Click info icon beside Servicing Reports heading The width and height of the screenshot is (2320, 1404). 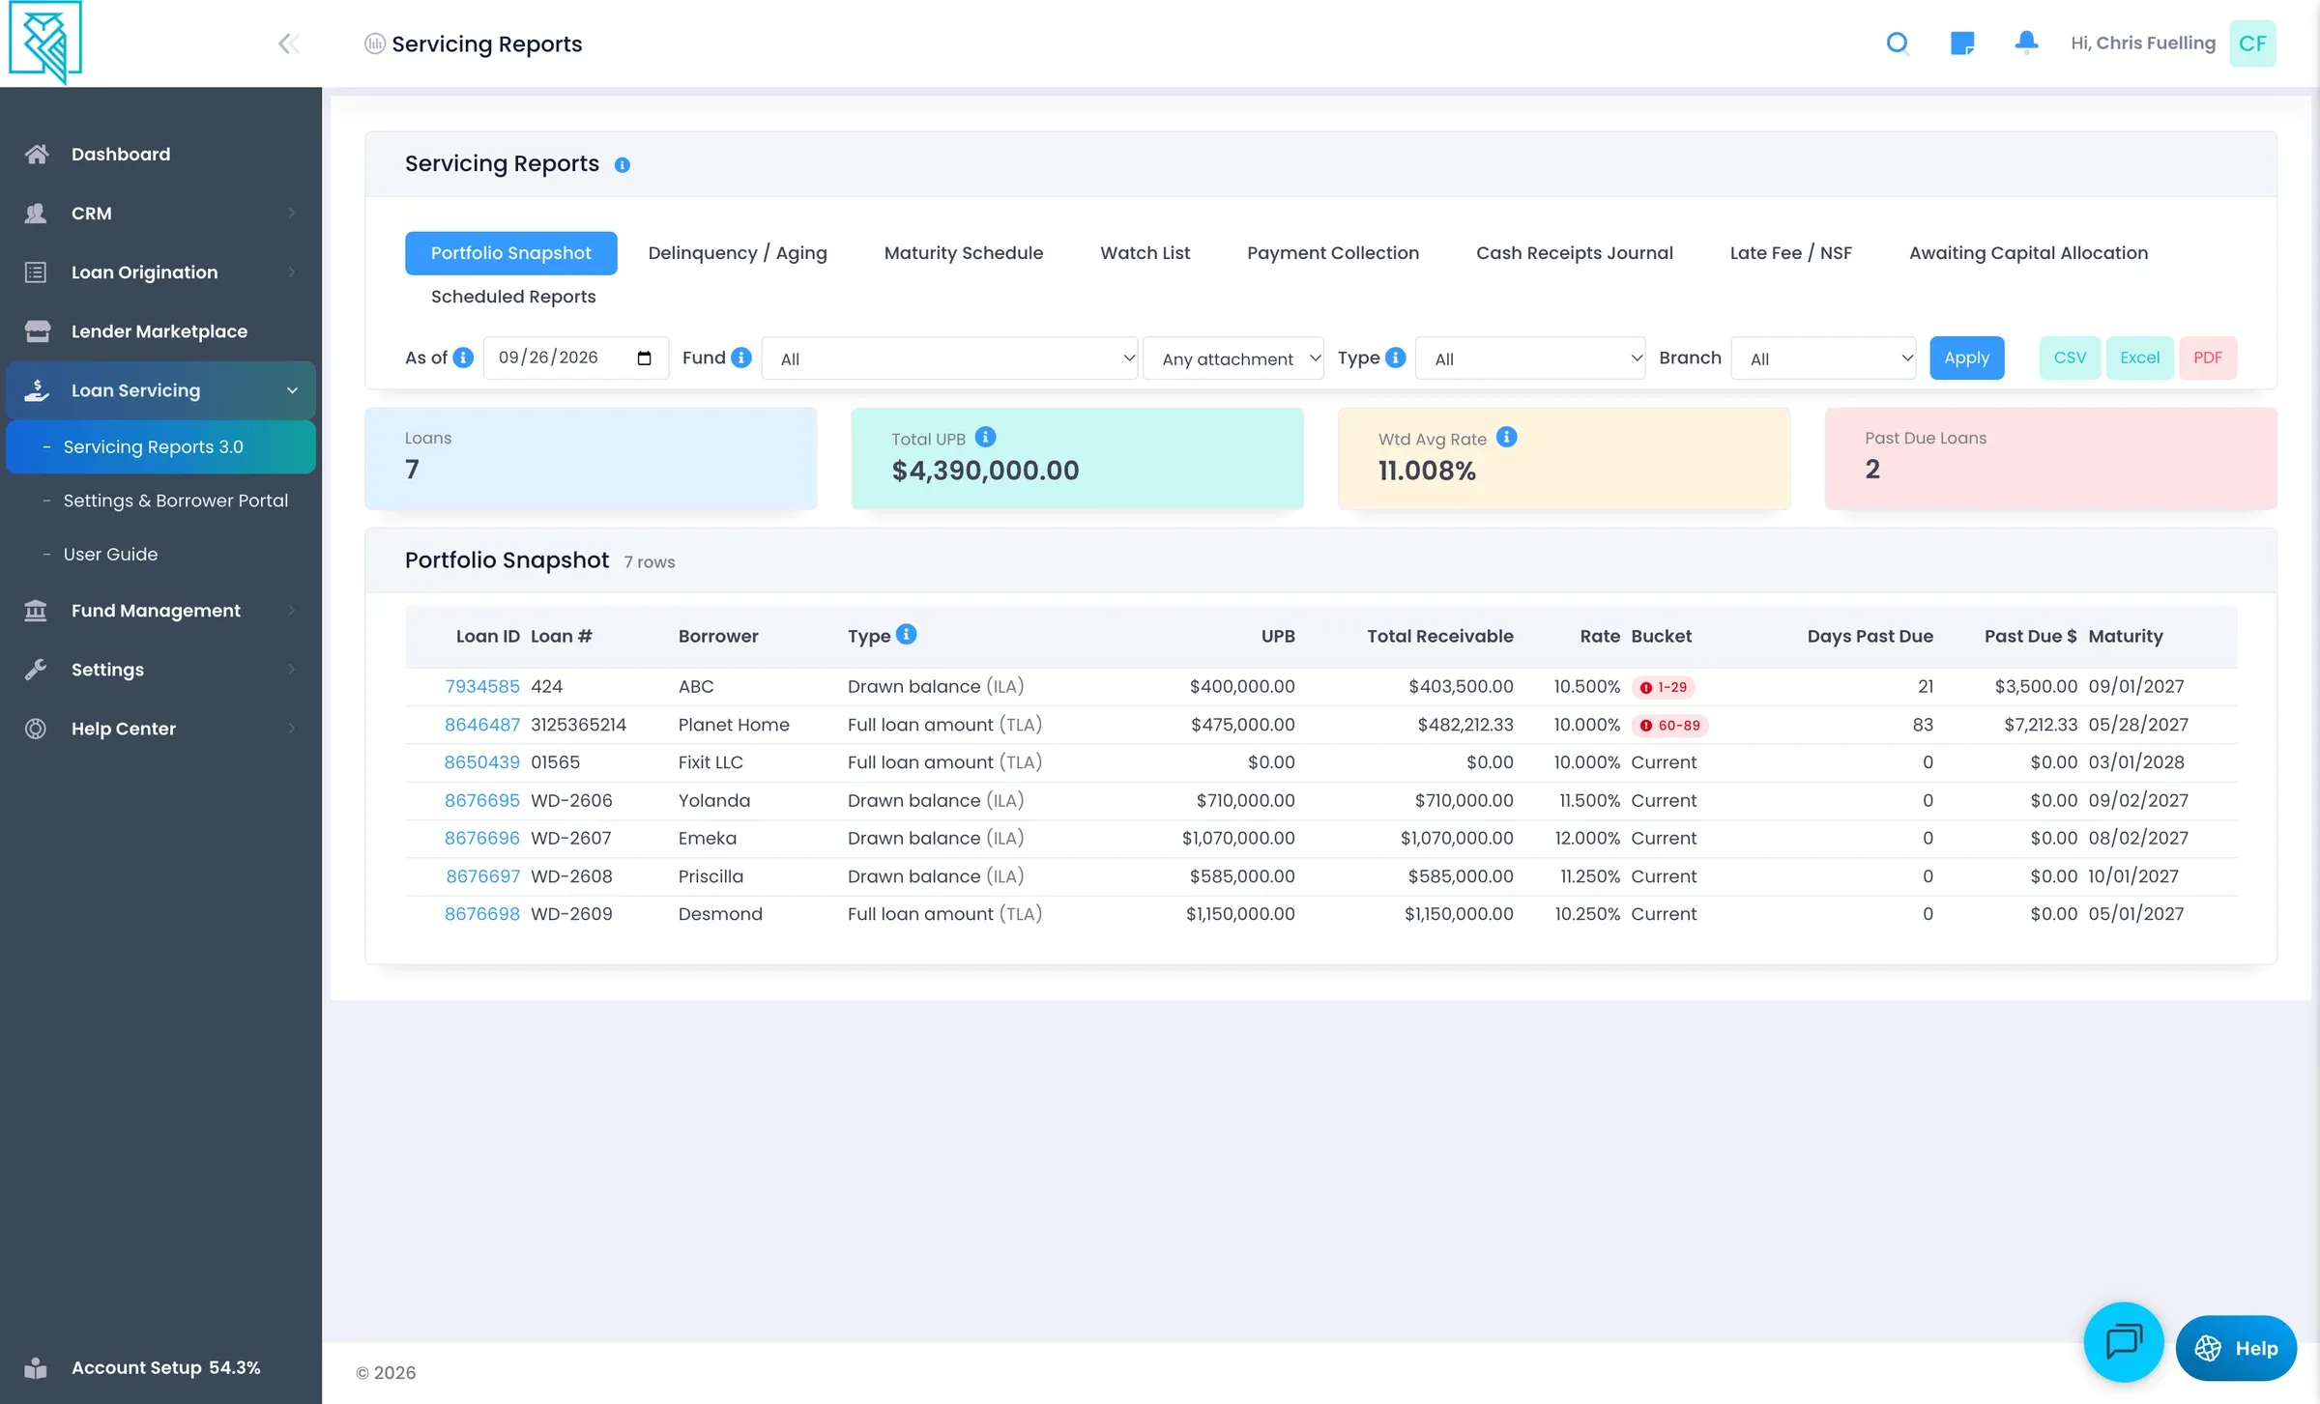tap(623, 165)
